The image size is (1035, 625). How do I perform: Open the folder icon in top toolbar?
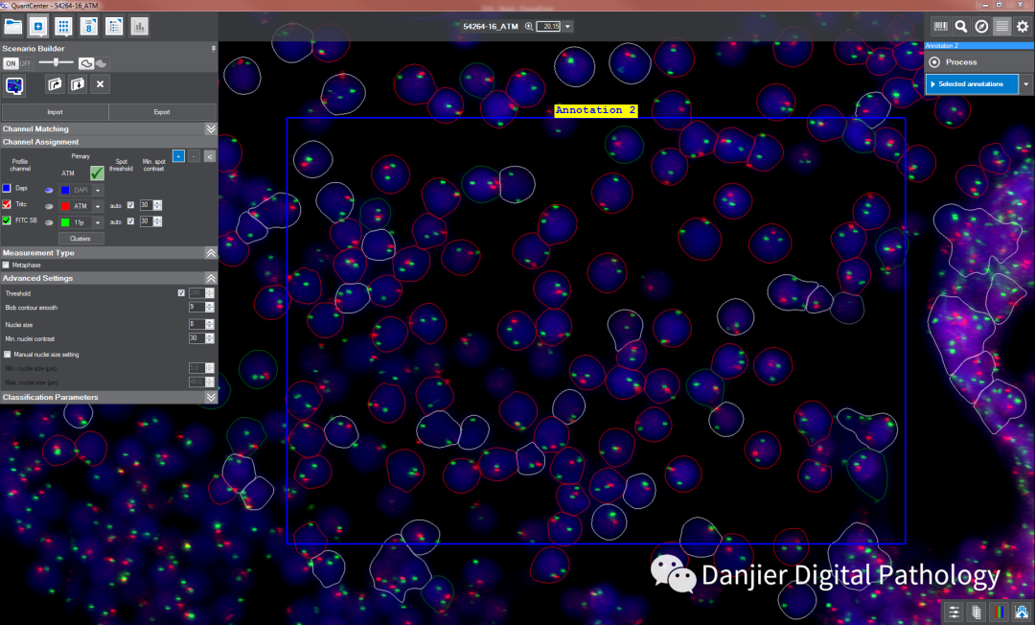pyautogui.click(x=13, y=27)
